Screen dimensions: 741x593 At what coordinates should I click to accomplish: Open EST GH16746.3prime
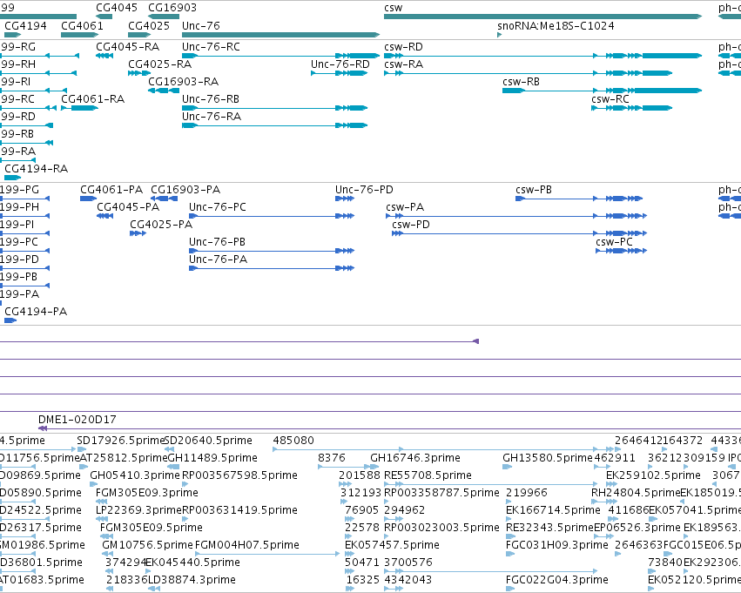415,458
